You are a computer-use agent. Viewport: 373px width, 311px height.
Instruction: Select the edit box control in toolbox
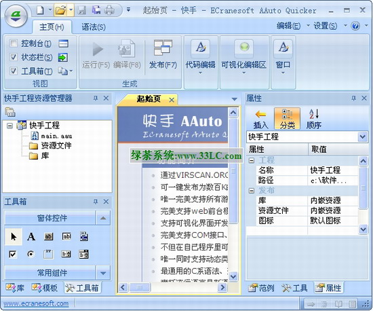tap(66, 236)
